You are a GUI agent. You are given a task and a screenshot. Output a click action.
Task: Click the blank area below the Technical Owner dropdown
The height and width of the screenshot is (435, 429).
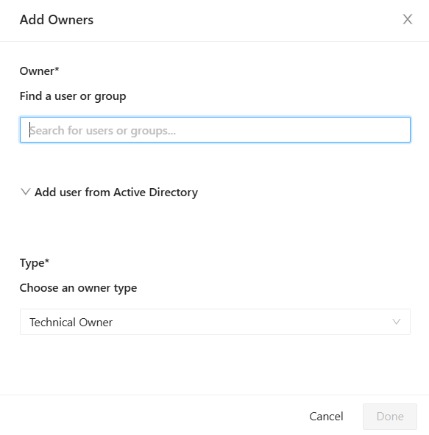(x=215, y=364)
